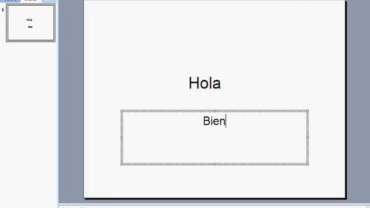The height and width of the screenshot is (208, 370).
Task: Select slide 1 thumbnail in the slides pane
Action: click(31, 23)
